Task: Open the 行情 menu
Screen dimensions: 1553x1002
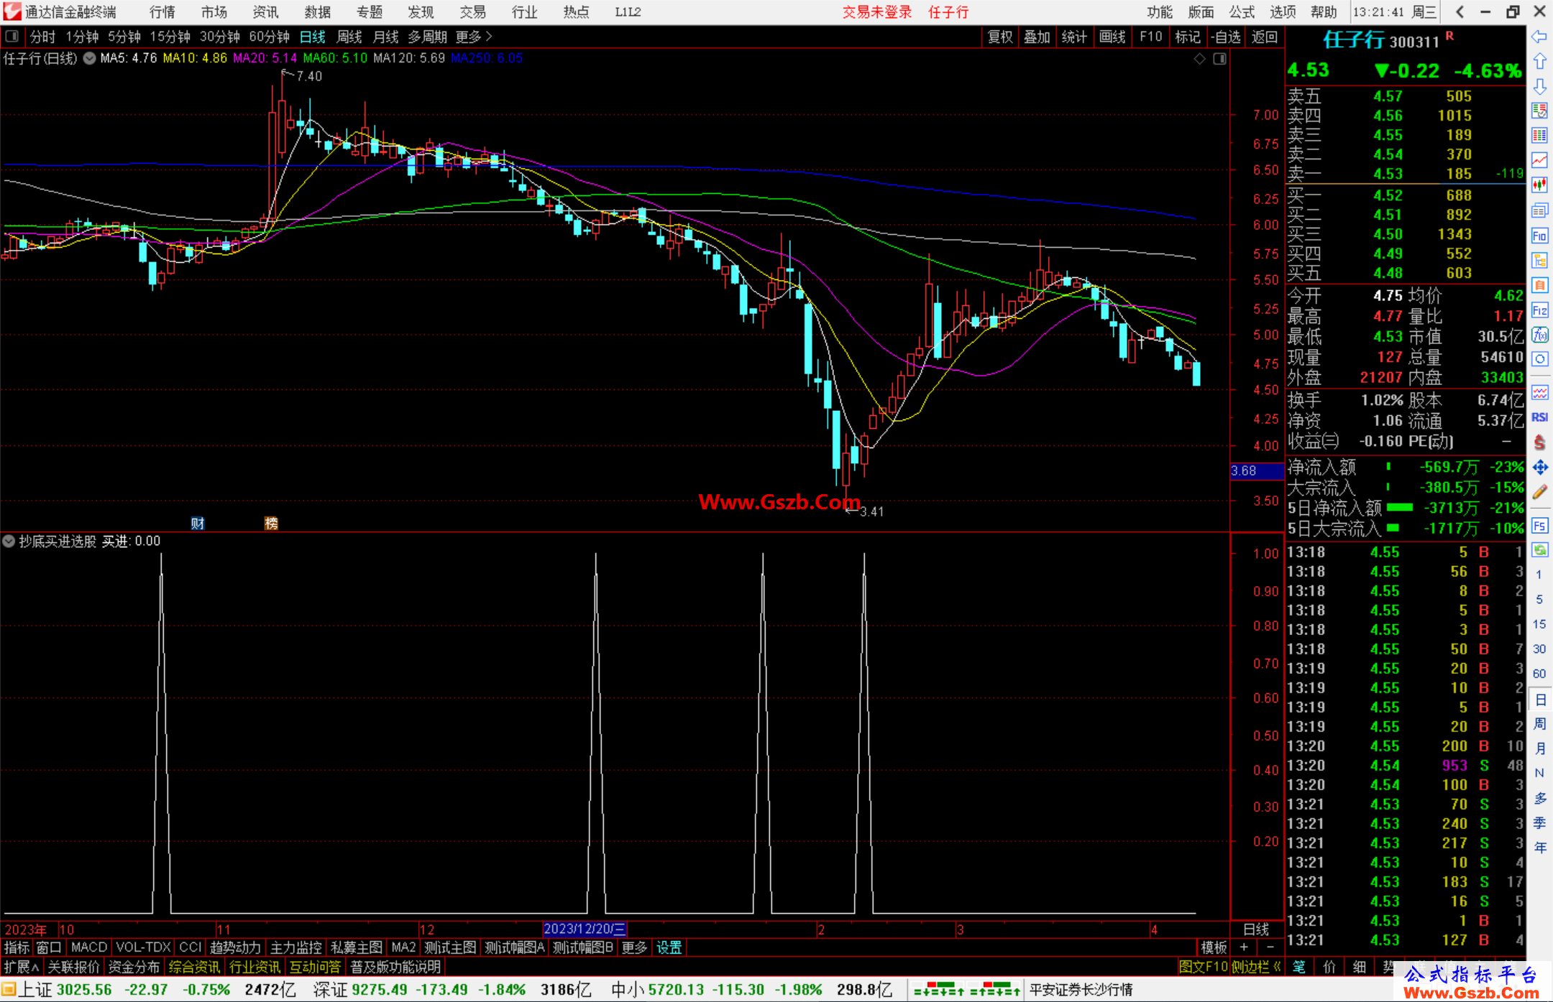Action: [x=162, y=11]
